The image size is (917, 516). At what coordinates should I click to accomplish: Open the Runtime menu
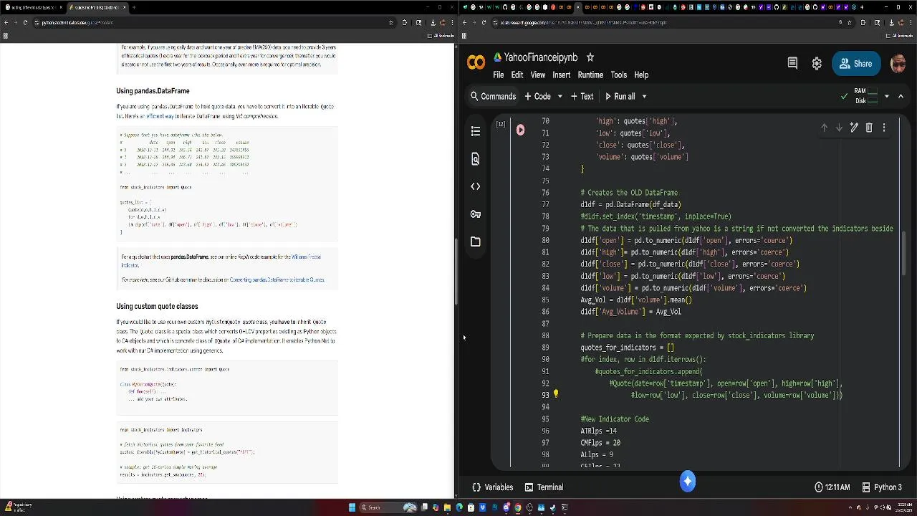coord(590,75)
